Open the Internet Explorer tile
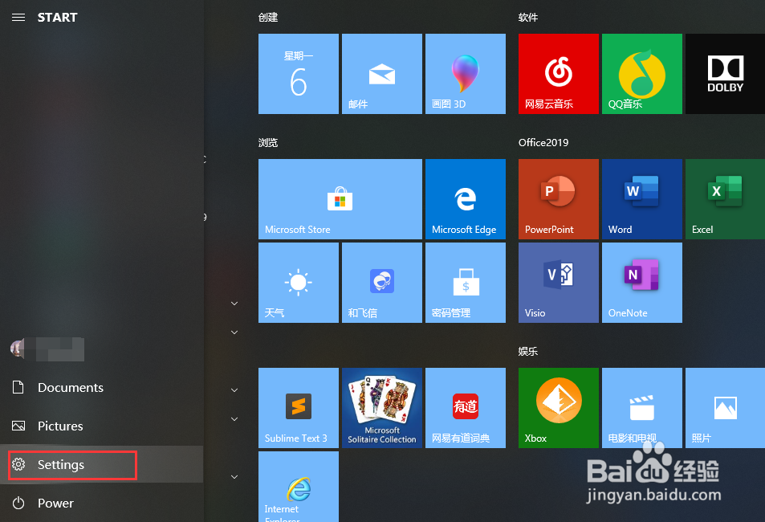 (x=299, y=487)
